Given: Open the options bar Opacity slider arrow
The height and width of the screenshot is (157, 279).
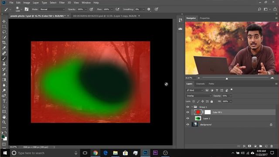Looking at the screenshot, I should pos(85,9).
